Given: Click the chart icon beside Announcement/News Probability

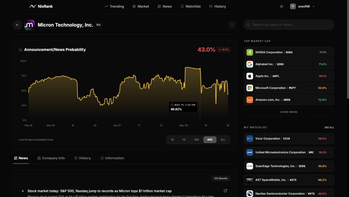Looking at the screenshot, I should (21, 50).
